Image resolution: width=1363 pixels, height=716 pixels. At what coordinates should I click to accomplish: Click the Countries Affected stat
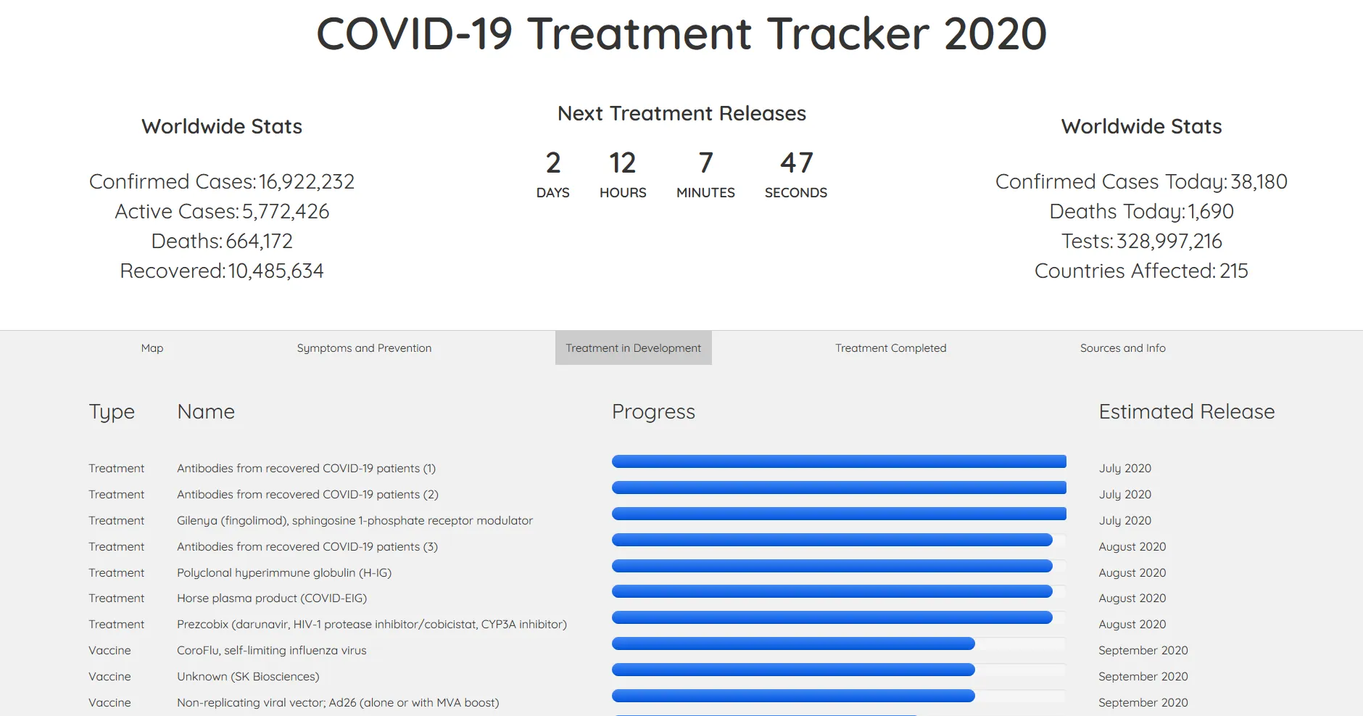point(1141,271)
